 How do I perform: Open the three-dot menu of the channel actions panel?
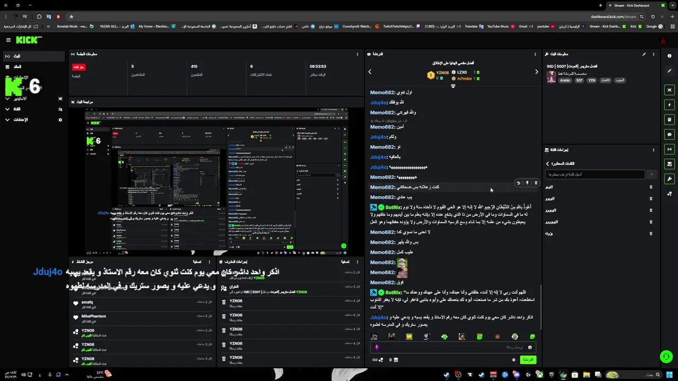coord(653,150)
